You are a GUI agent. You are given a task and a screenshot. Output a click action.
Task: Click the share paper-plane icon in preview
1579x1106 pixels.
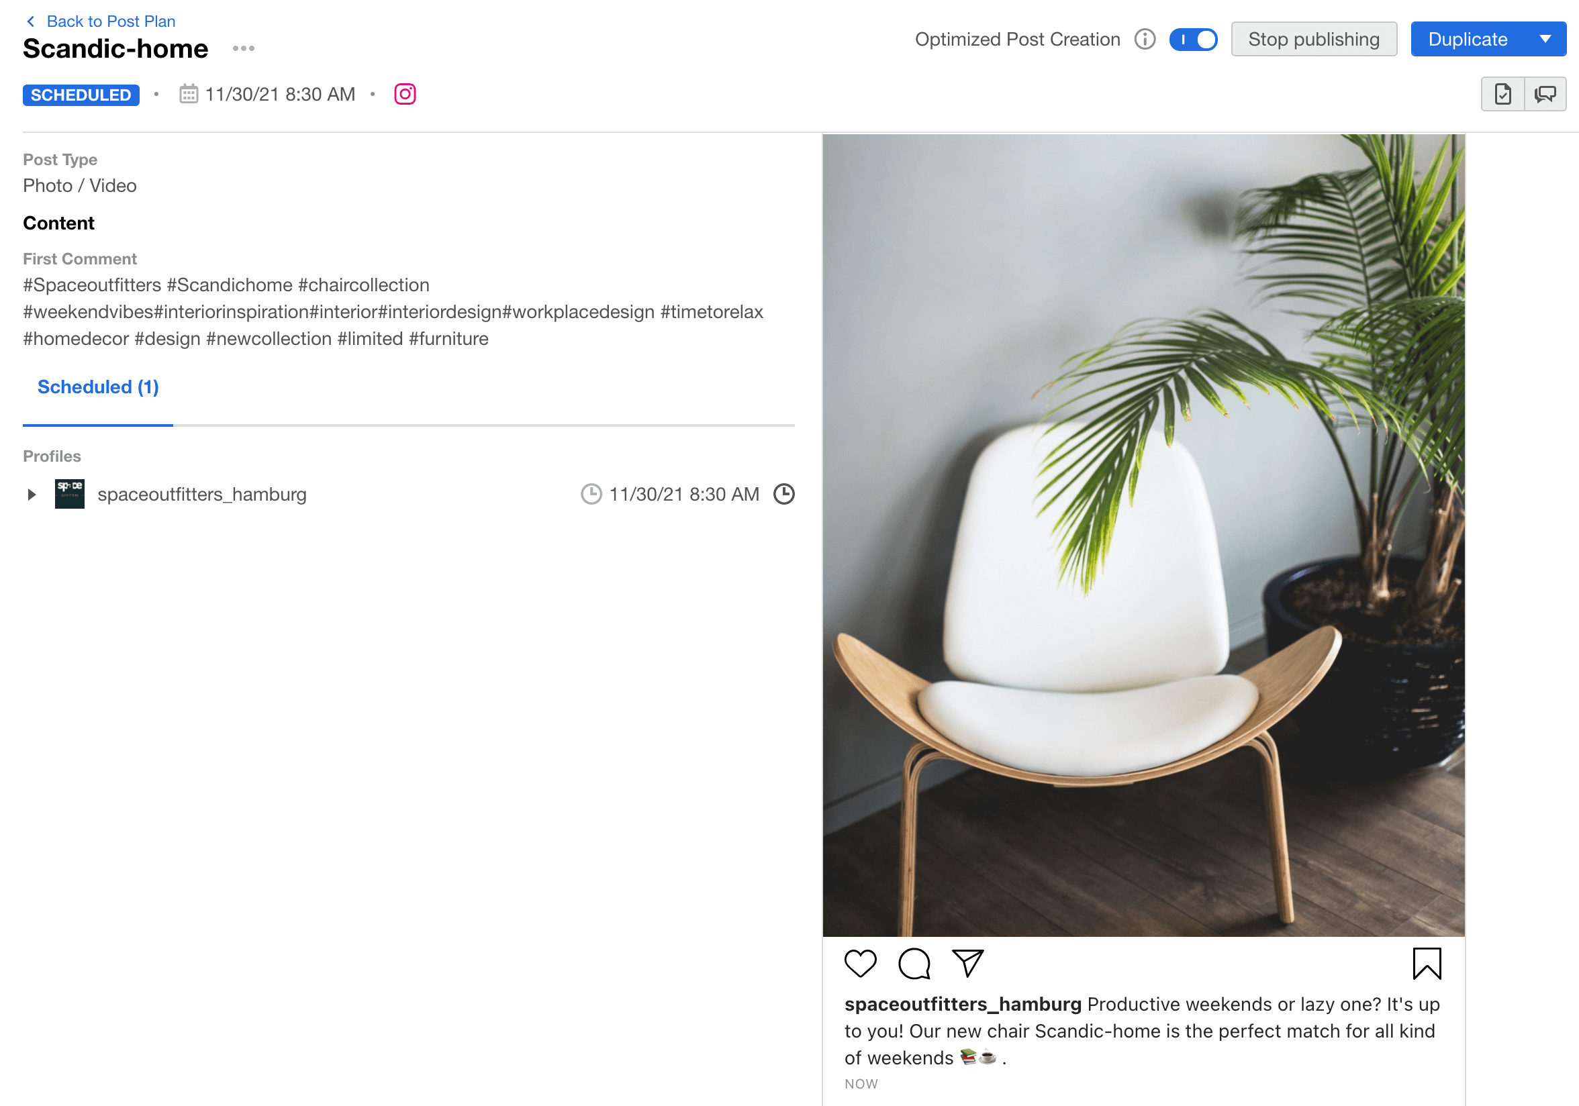point(967,962)
